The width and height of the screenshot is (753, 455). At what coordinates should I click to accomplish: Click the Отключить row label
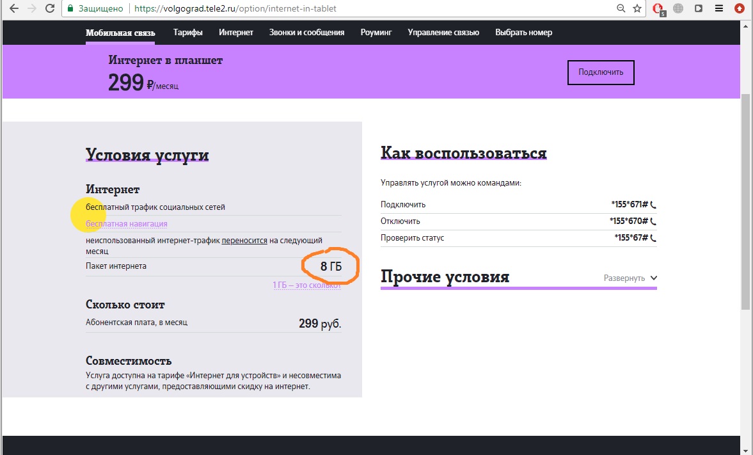[x=400, y=221]
